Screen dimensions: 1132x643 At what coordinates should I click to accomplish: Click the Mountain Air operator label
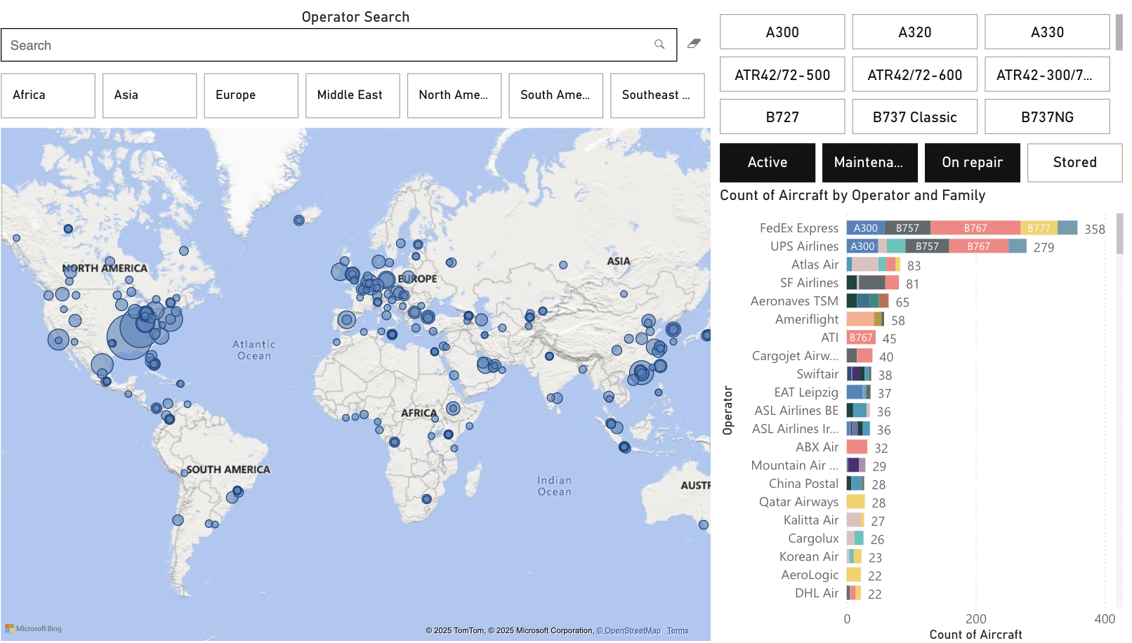pyautogui.click(x=794, y=465)
